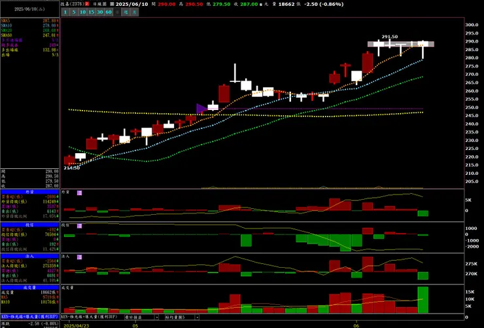Open the 短均量圖5 dropdown at the bottom
This screenshot has height=328, width=484.
click(x=182, y=317)
